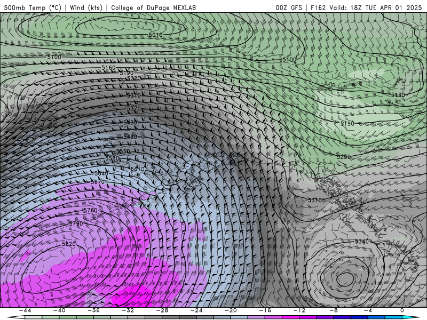Select the 5160 contour label
Viewport: 427px width, 320px height.
coord(108,68)
